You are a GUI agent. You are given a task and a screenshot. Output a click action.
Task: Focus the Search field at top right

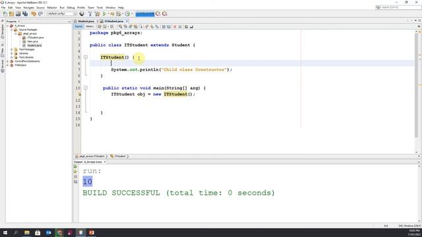398,7
